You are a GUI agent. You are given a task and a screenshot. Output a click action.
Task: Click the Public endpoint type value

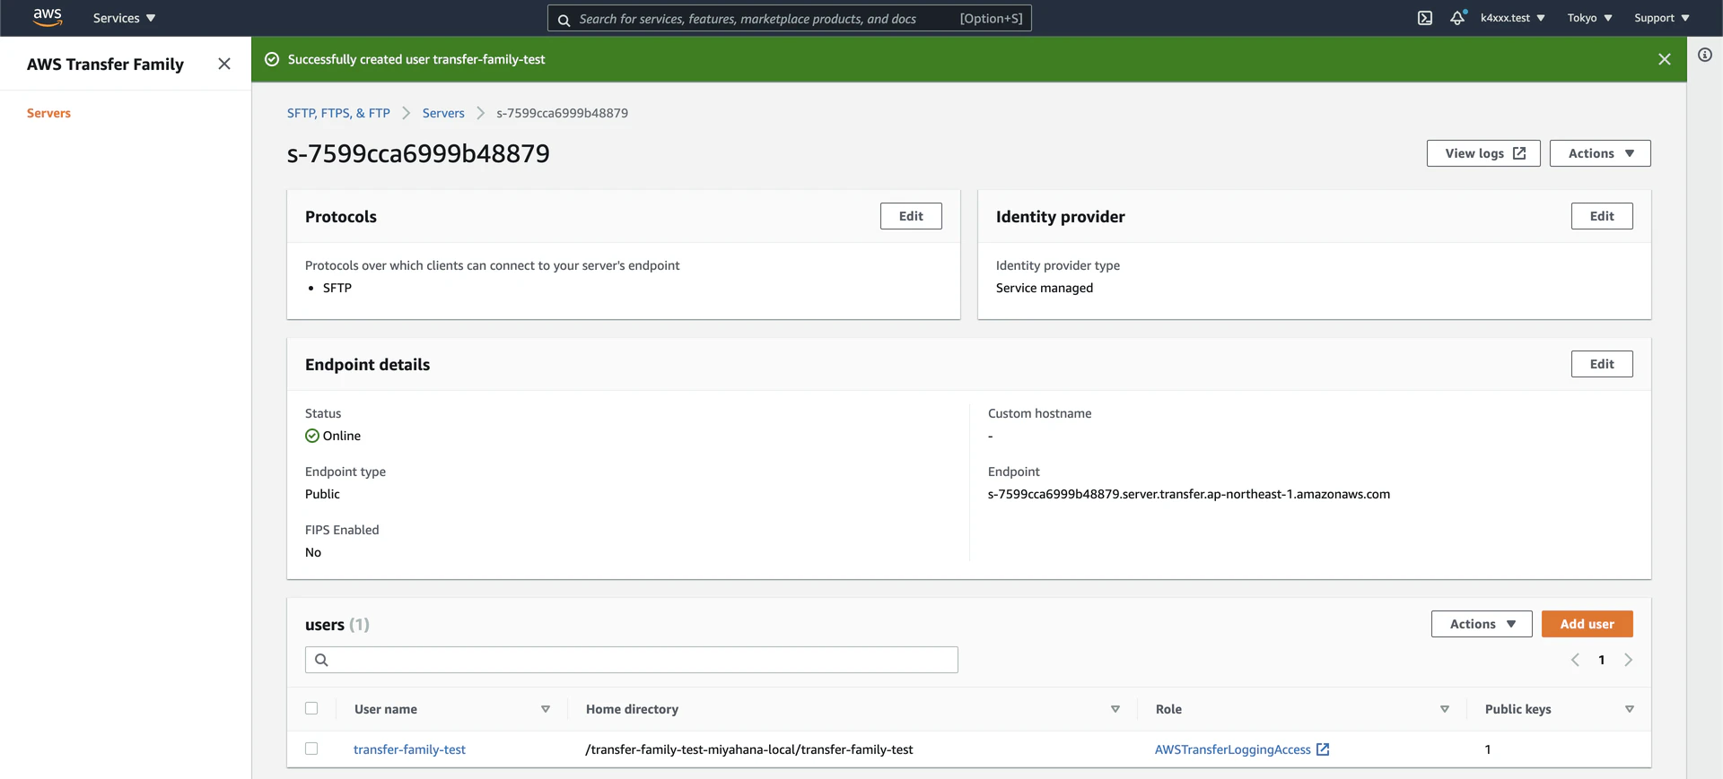click(x=322, y=494)
